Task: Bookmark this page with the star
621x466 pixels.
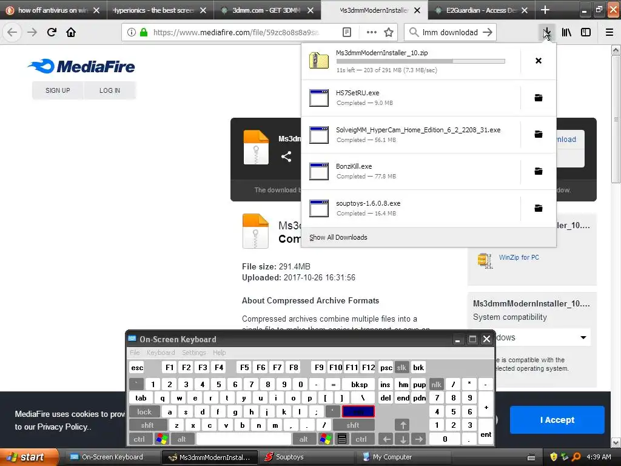Action: coord(389,33)
